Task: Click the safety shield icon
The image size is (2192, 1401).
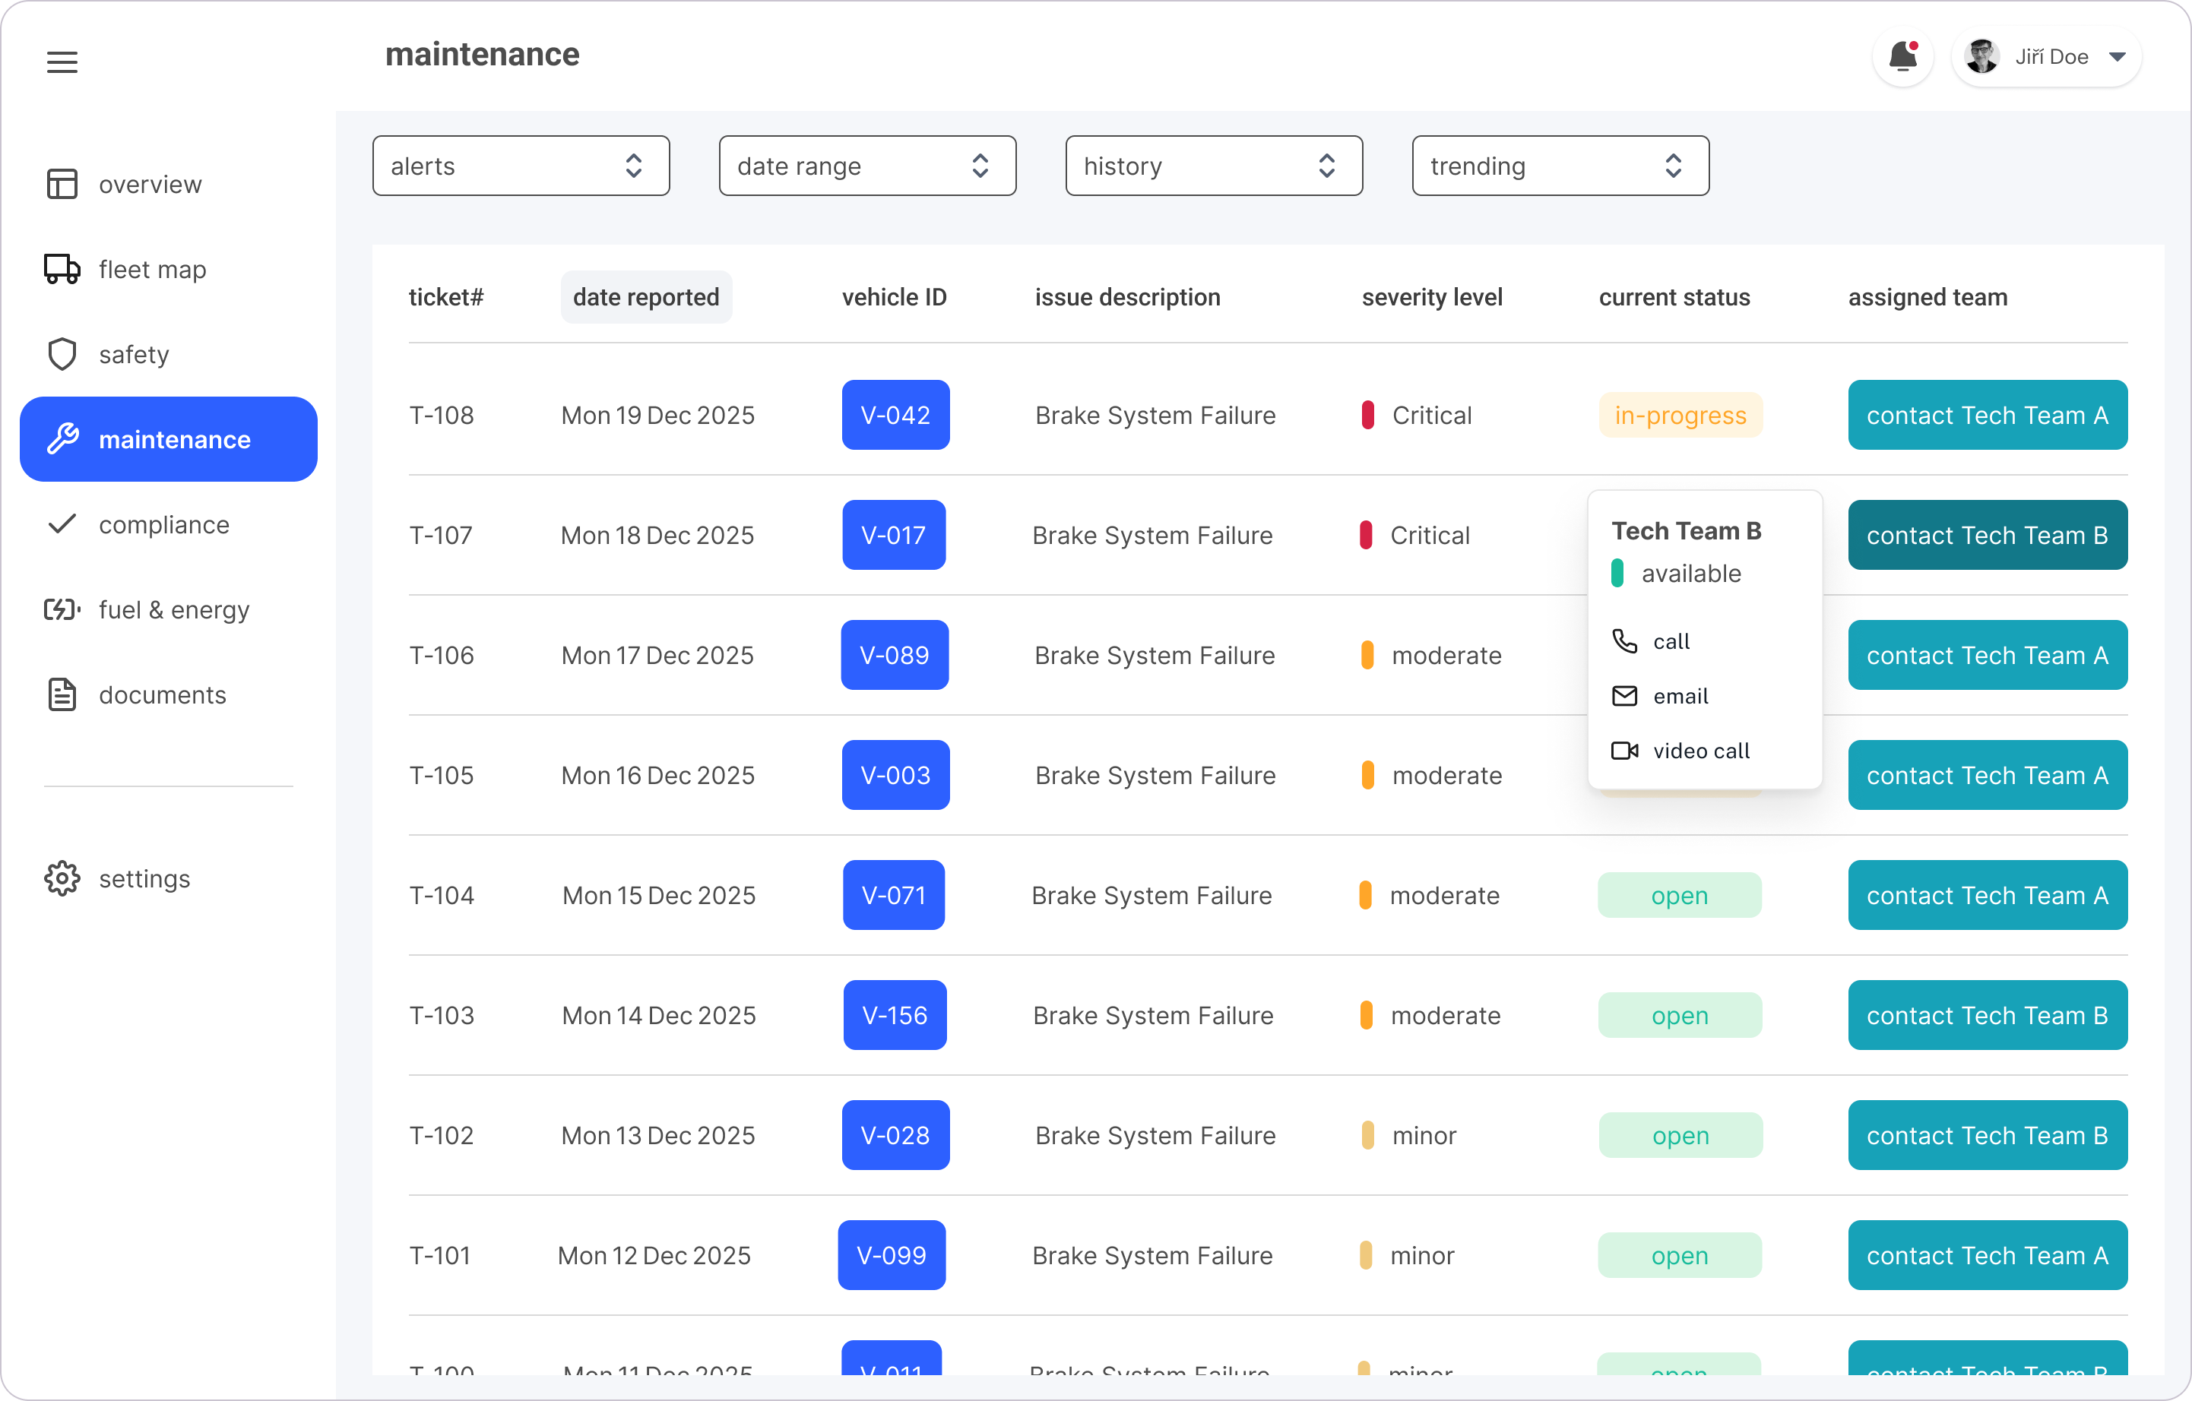Action: point(62,354)
